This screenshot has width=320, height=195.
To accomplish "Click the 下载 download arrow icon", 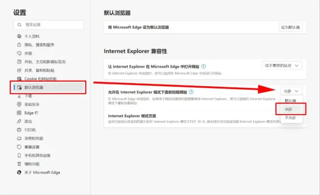I will (x=19, y=96).
